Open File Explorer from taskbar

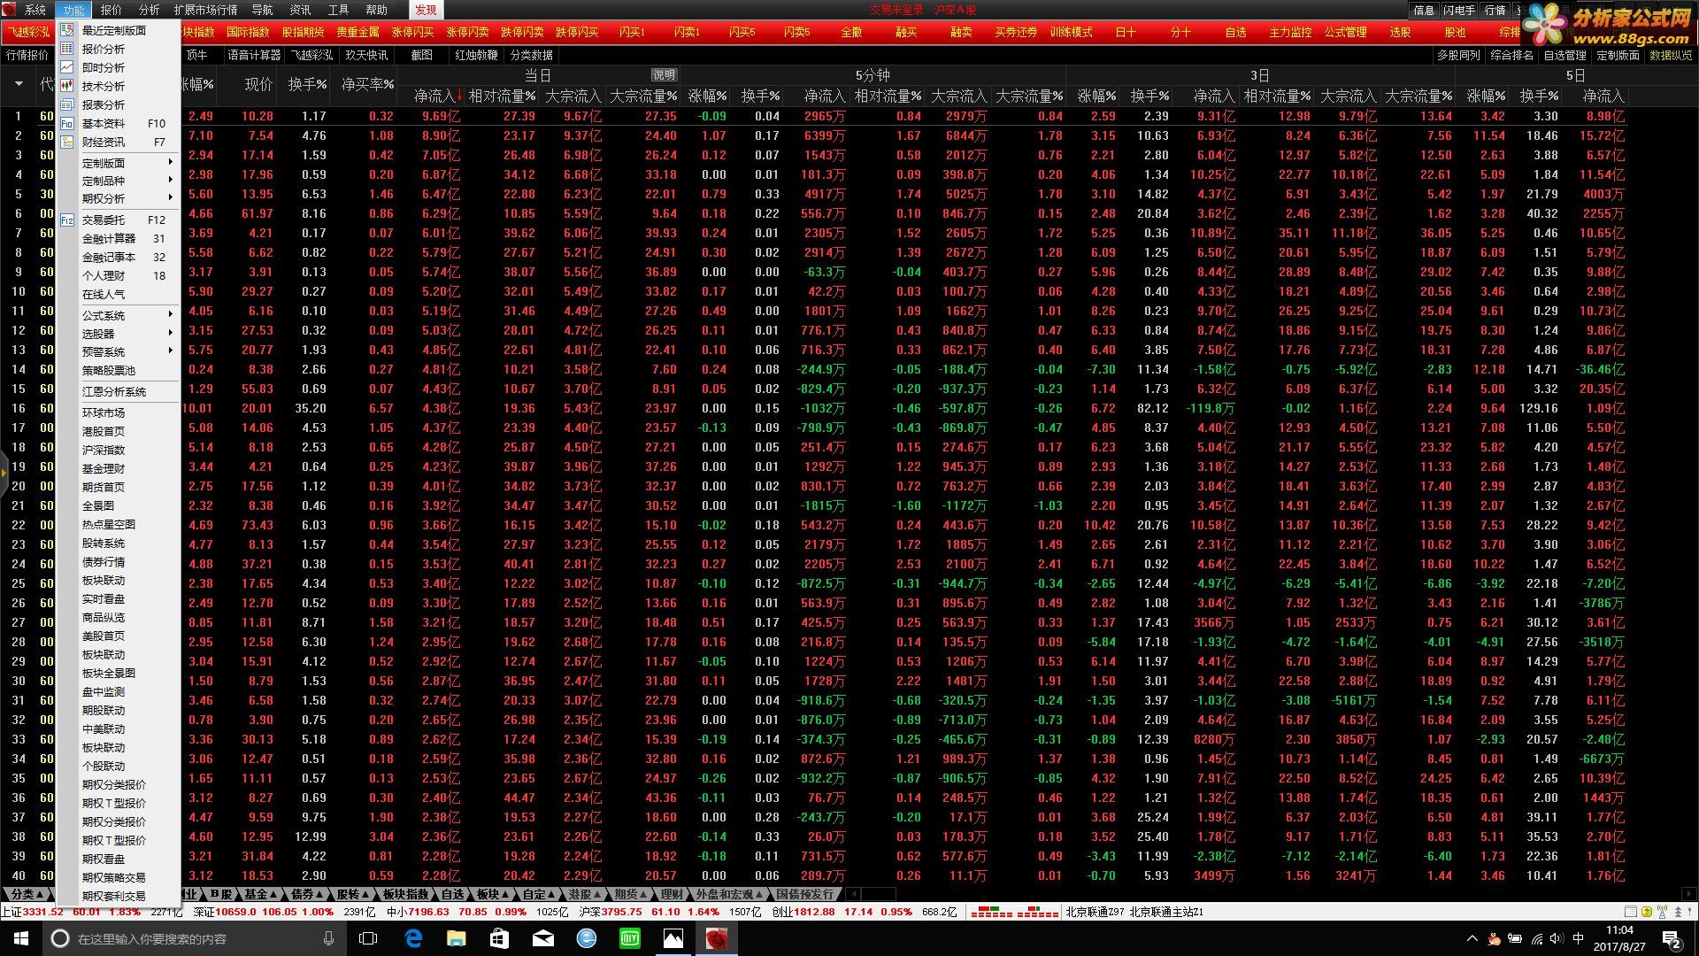(x=456, y=938)
